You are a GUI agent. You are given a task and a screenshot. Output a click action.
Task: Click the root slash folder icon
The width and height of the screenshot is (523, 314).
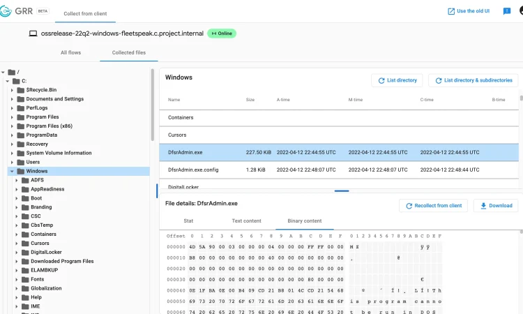click(x=12, y=72)
